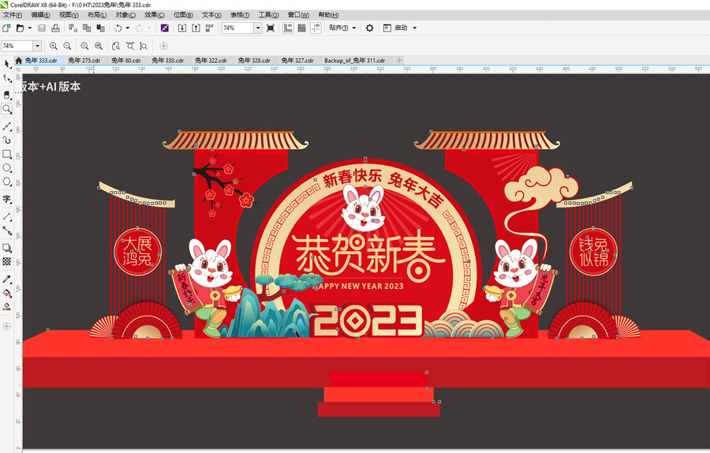Select the Crop tool
Screen dimensions: 710x453
tap(6, 95)
